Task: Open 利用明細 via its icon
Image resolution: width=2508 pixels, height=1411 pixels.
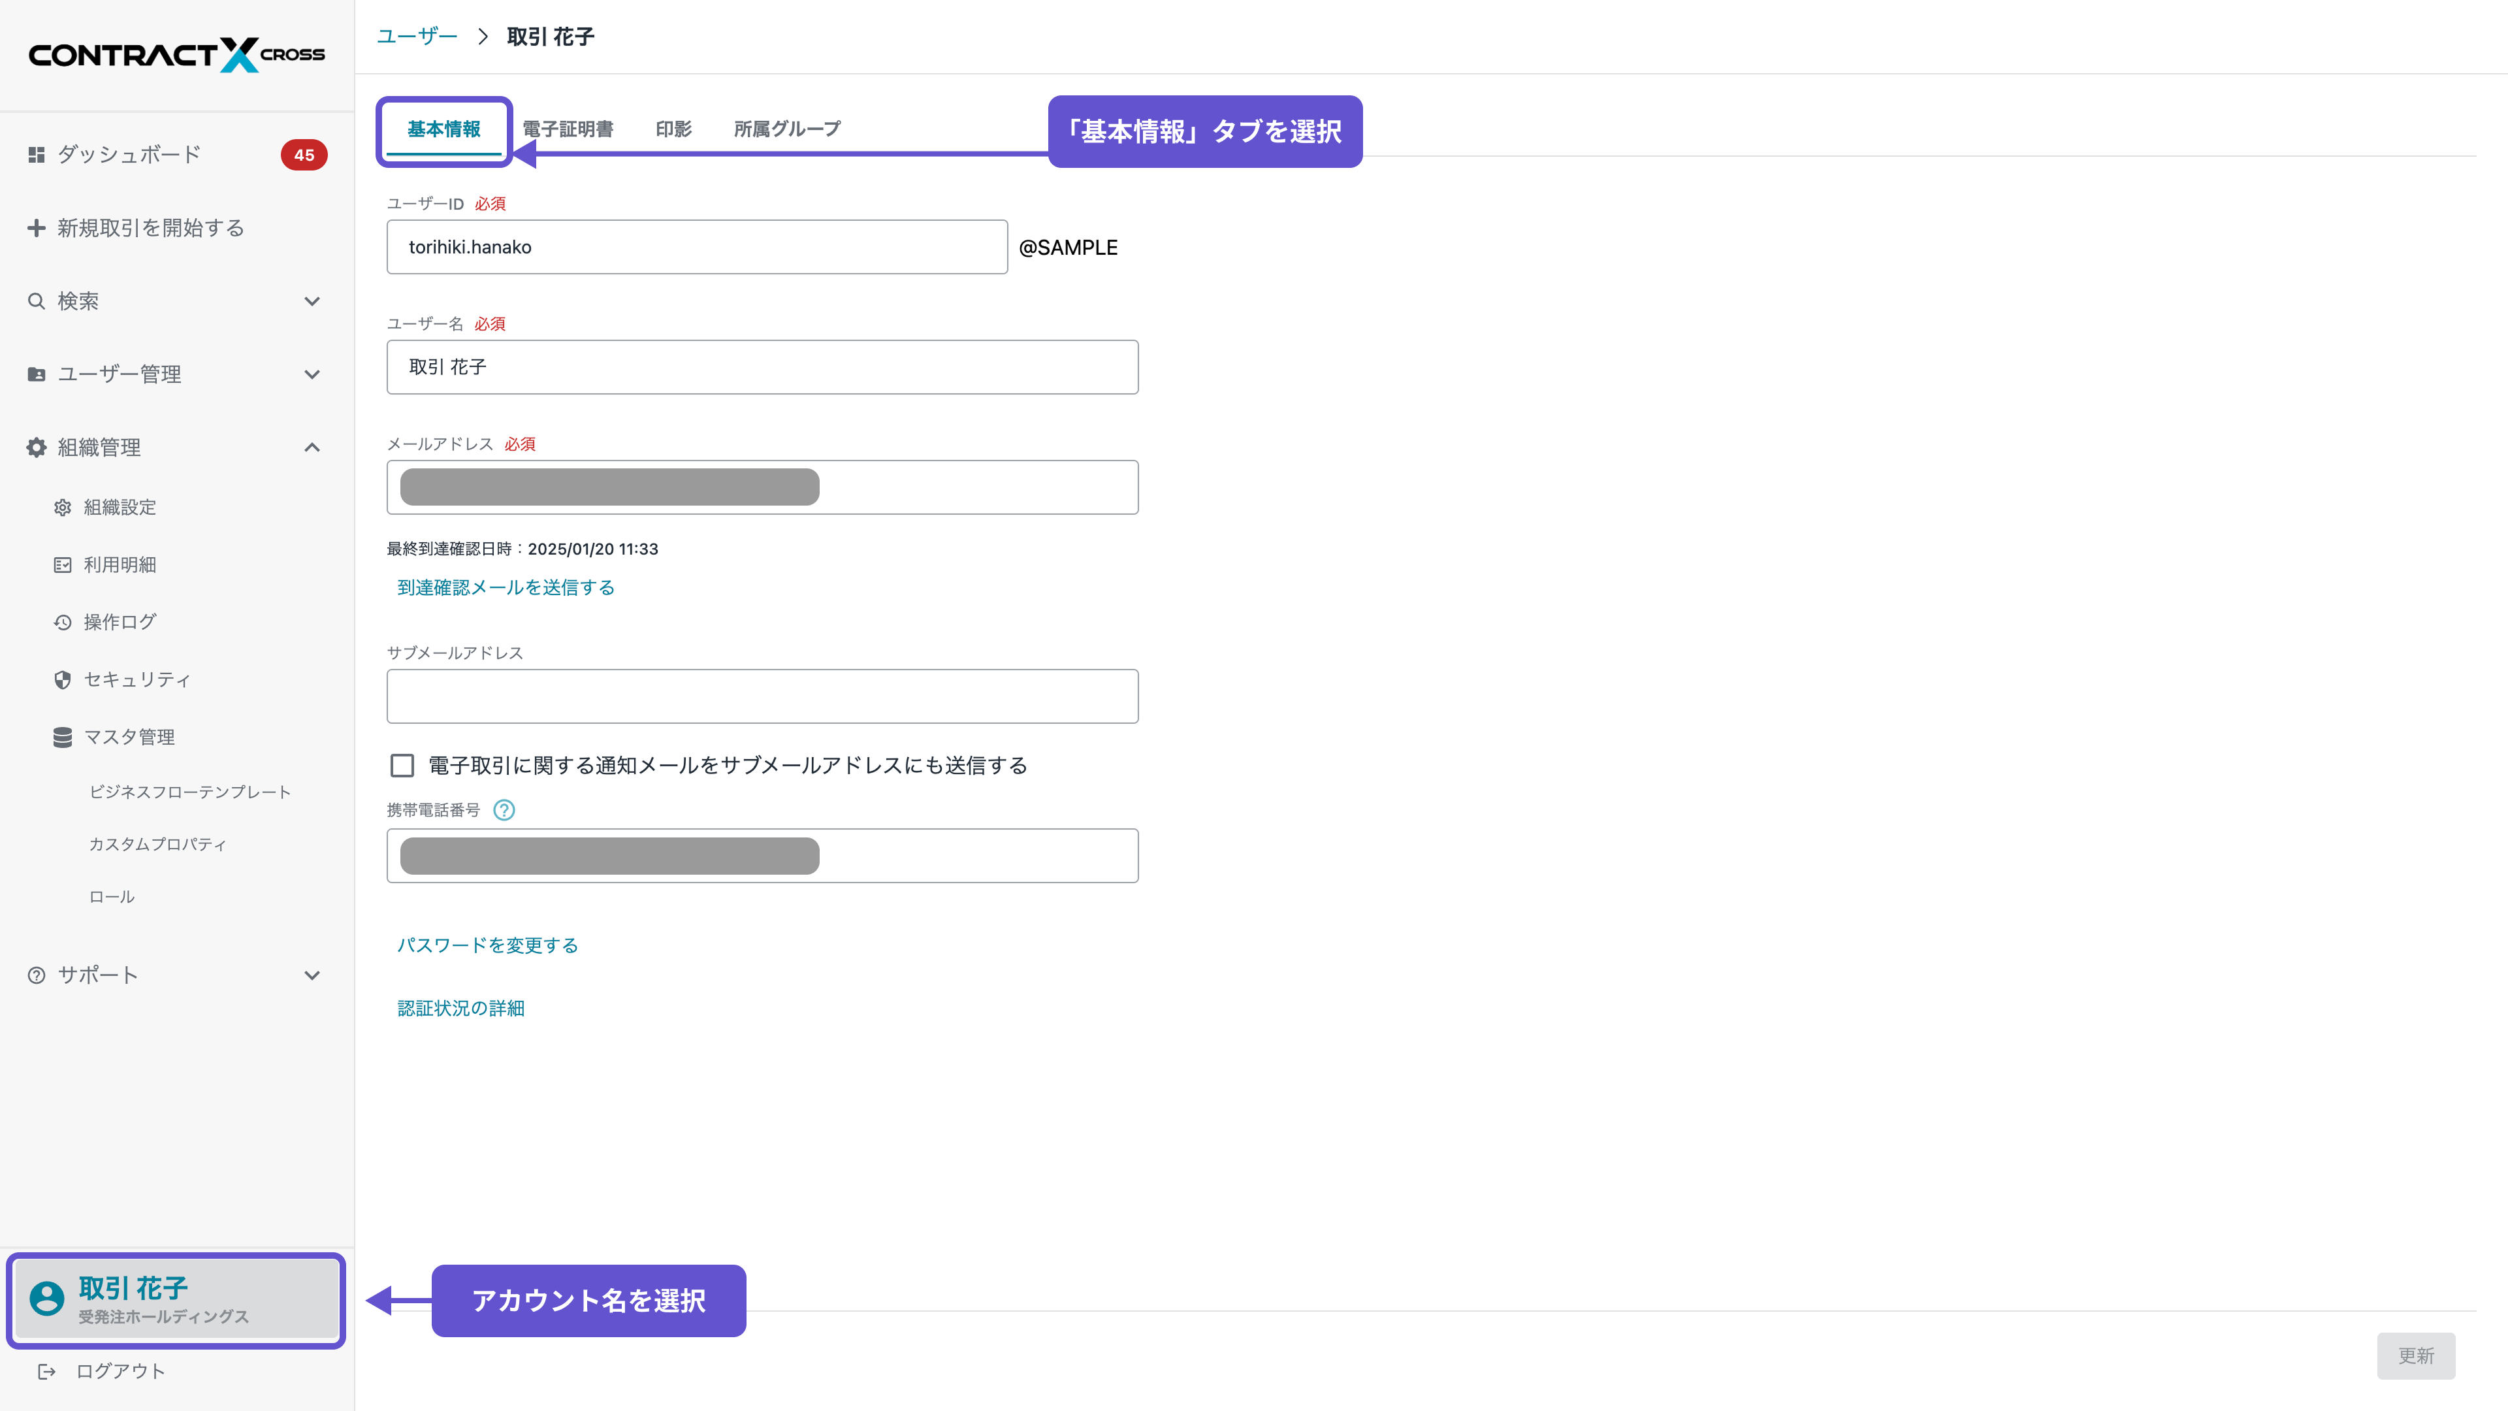Action: (x=62, y=565)
